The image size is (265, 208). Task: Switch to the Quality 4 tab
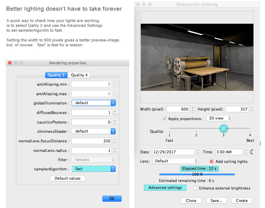click(x=79, y=75)
